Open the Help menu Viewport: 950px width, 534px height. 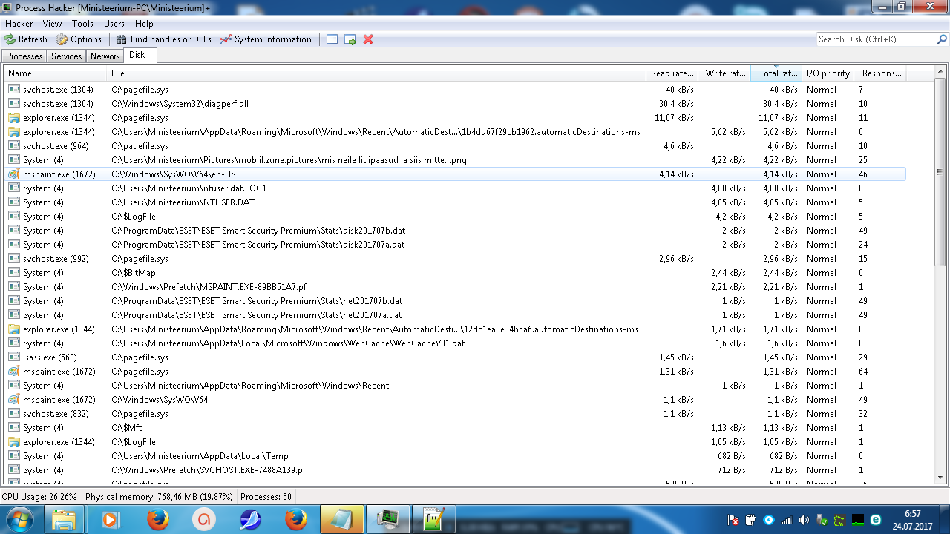point(144,24)
